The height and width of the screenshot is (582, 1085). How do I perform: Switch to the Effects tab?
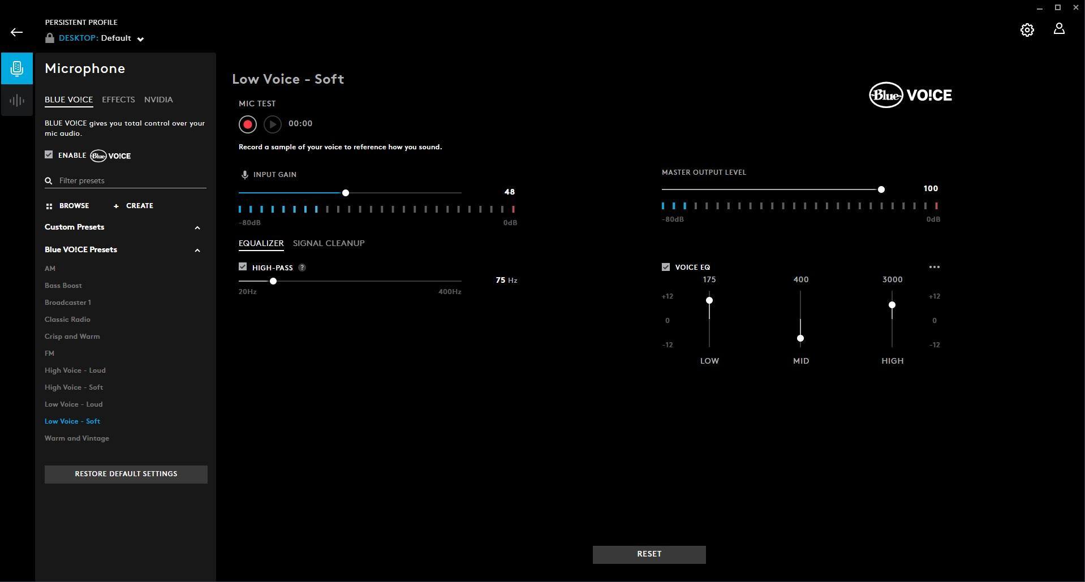coord(118,100)
